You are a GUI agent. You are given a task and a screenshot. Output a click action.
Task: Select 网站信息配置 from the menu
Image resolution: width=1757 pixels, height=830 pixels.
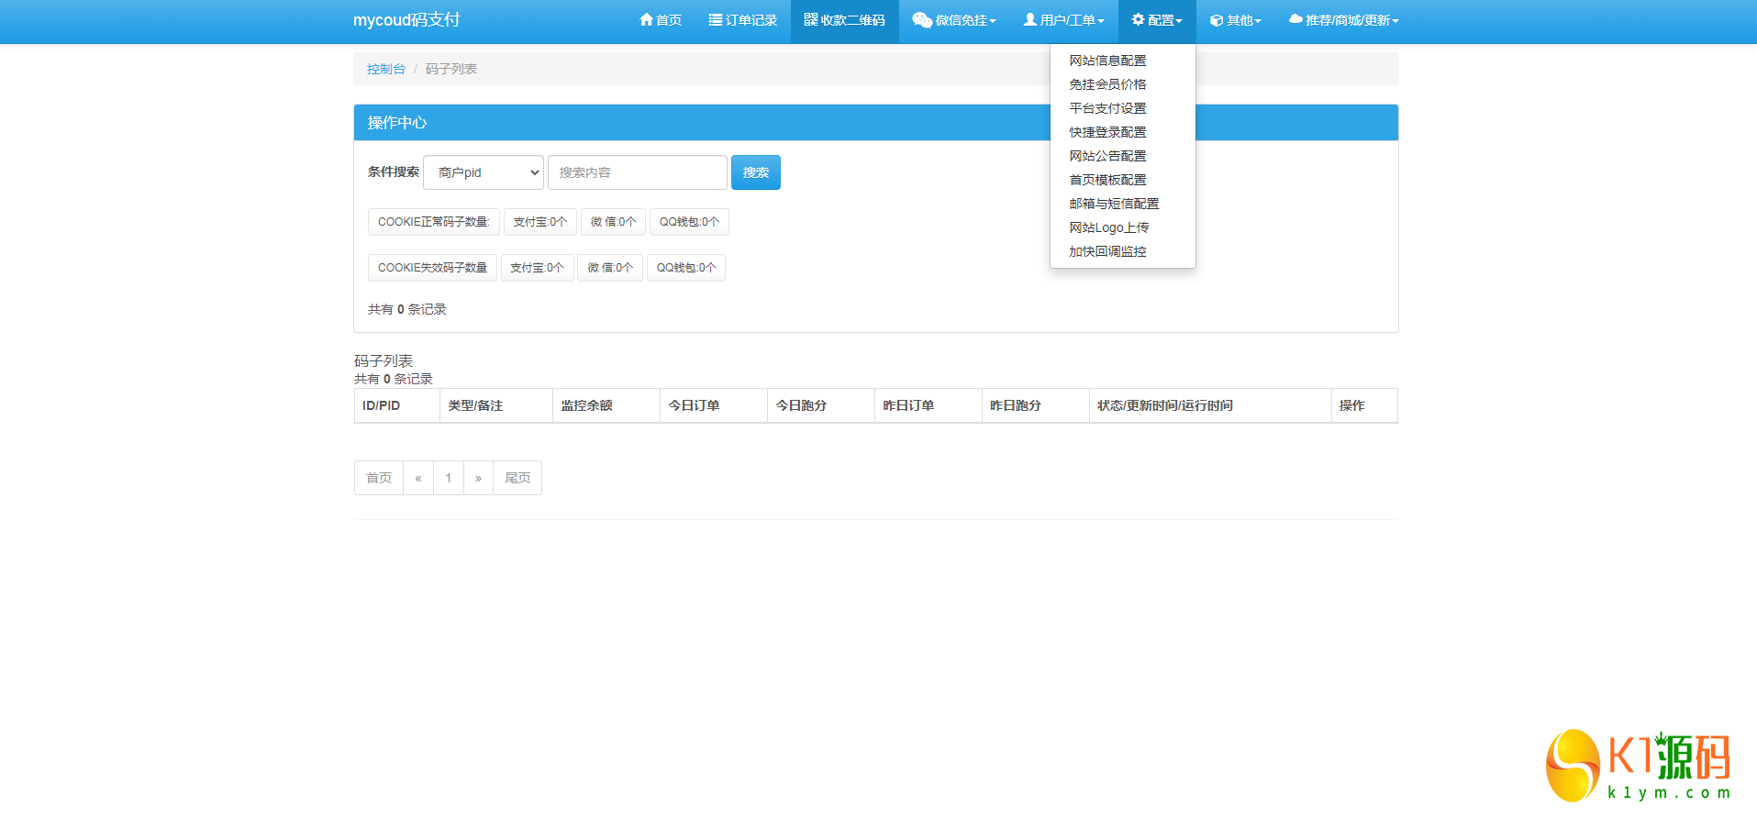coord(1107,61)
